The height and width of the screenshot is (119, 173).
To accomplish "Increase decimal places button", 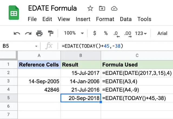I will (128, 34).
